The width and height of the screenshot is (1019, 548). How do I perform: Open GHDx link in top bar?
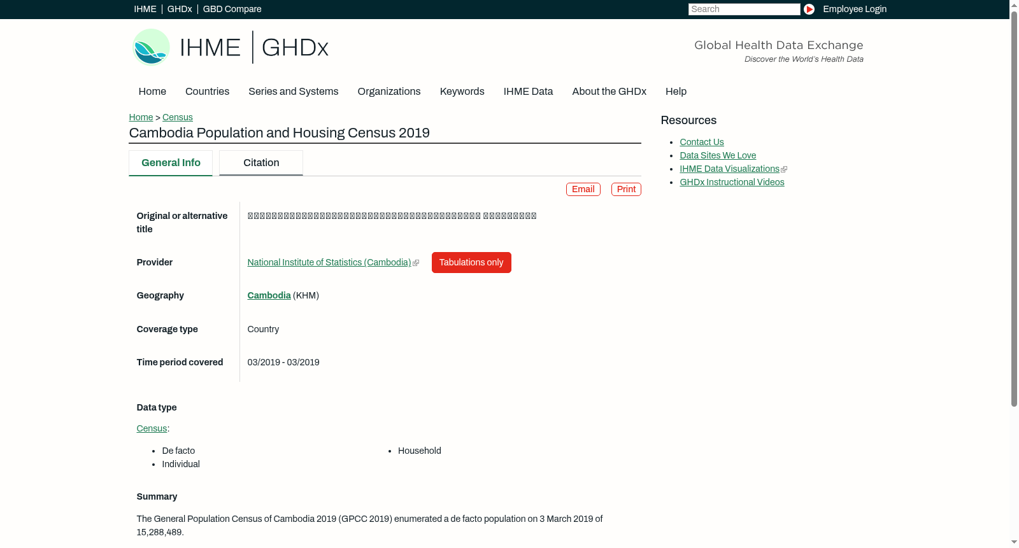180,9
